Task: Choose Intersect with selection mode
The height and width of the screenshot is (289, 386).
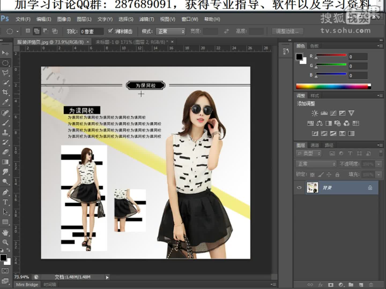Action: click(x=55, y=31)
